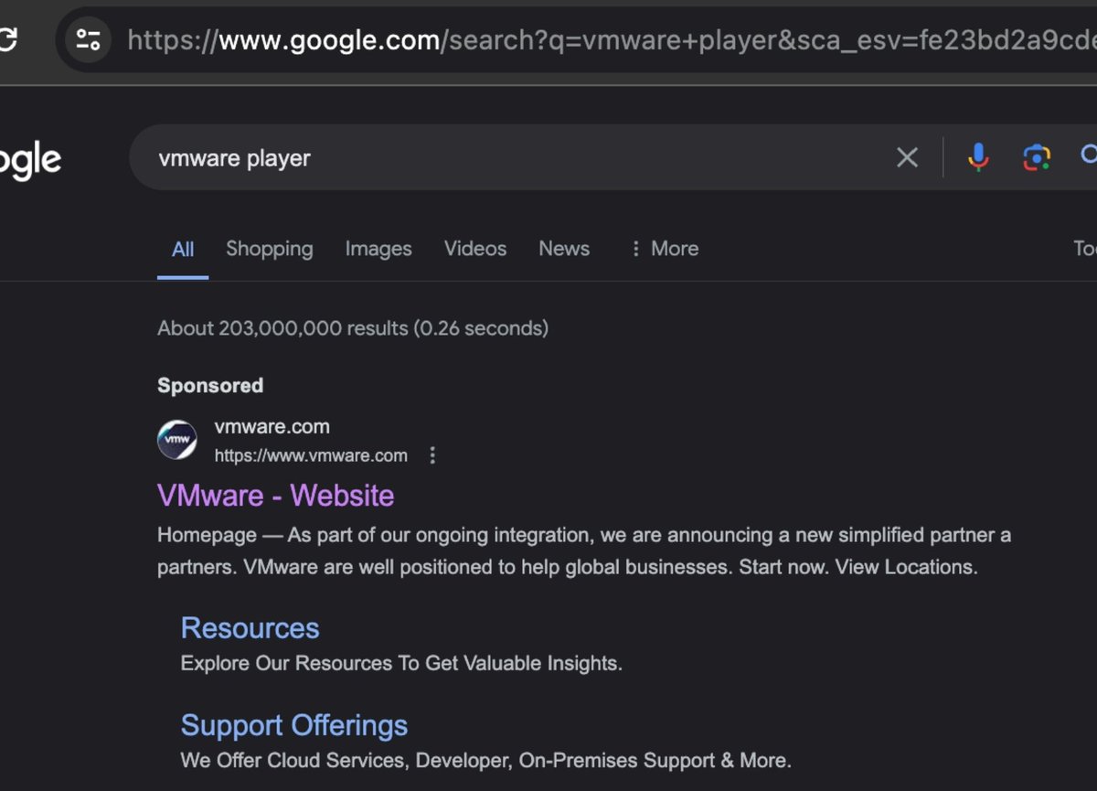This screenshot has height=791, width=1097.
Task: Click 'We Offer Cloud Services, Developer' description text
Action: click(485, 760)
